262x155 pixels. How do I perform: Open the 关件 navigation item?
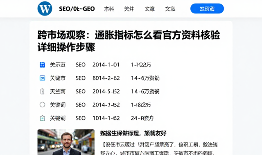tap(129, 9)
